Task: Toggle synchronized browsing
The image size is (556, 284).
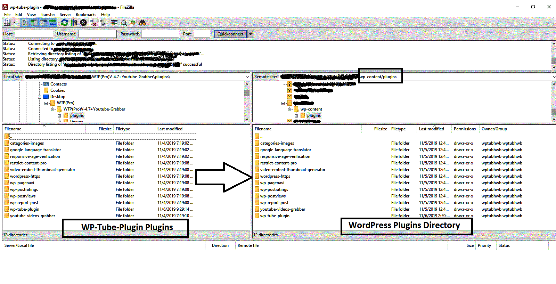Action: [x=133, y=23]
